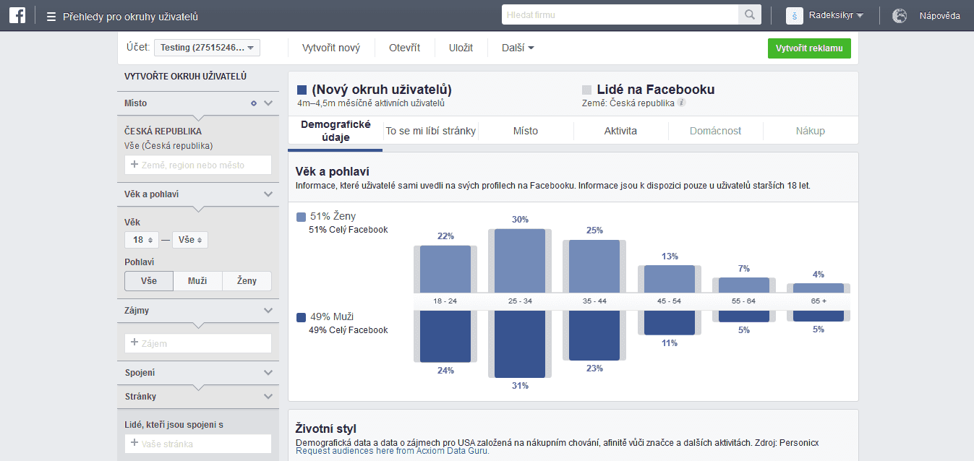
Task: Click the (Nový okruh uživatelů) title
Action: 382,90
